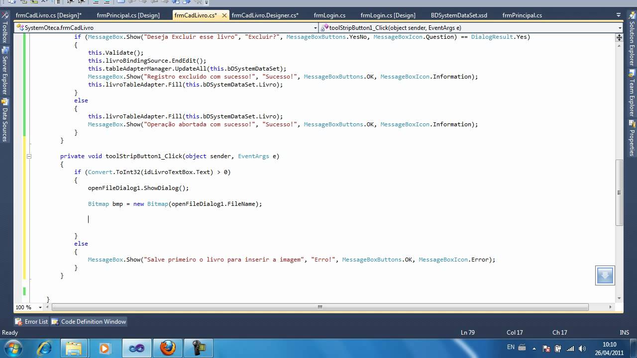Viewport: 637px width, 358px height.
Task: Click the this.livroBindingSource.EndEdit(); line
Action: coord(147,61)
